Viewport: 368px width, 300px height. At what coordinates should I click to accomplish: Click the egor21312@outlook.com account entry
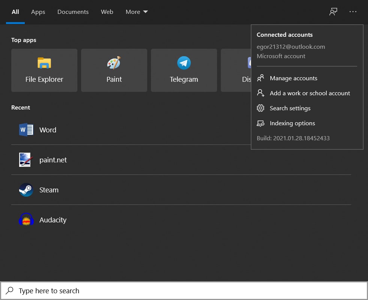[291, 47]
